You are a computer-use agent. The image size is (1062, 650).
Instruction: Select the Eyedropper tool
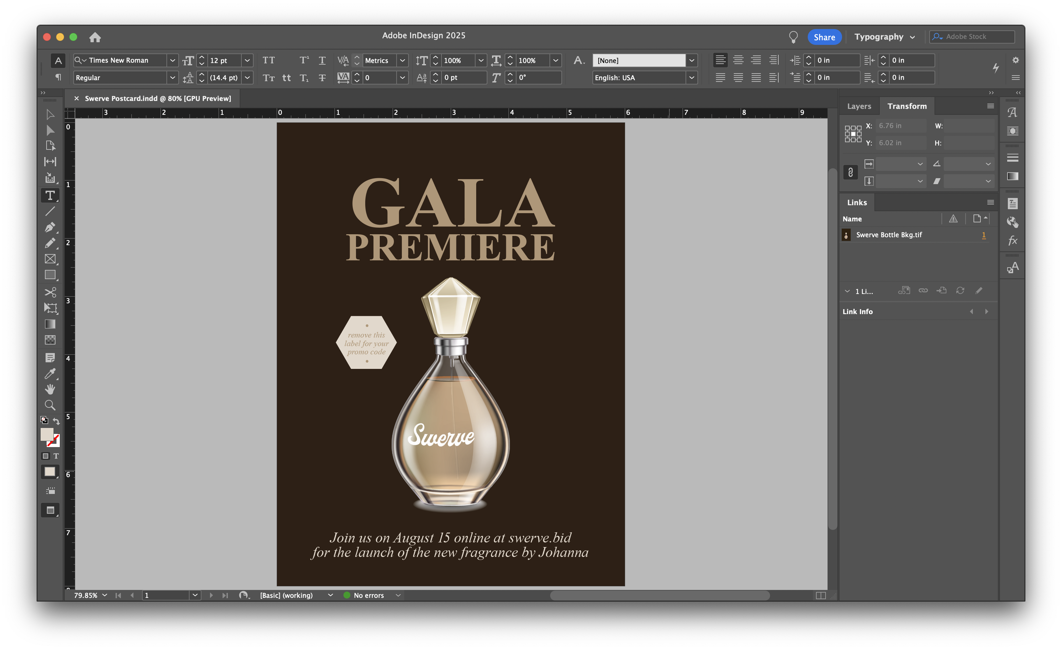click(51, 374)
